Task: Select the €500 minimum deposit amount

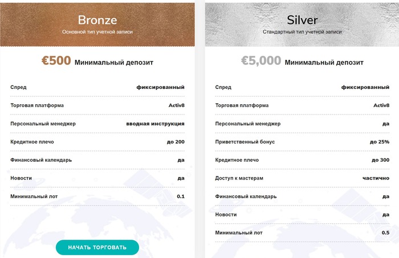Action: (x=56, y=61)
